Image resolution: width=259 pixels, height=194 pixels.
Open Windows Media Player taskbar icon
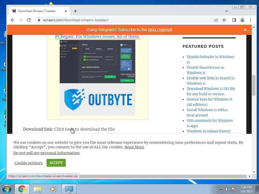(x=53, y=189)
